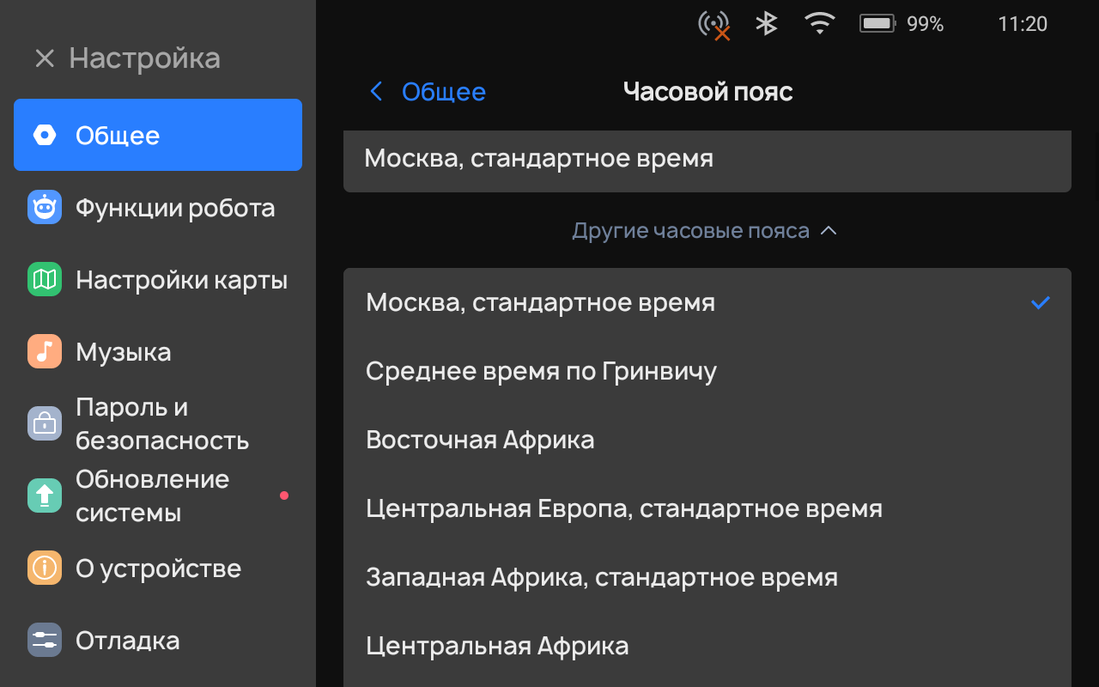The image size is (1099, 687).
Task: Close the Настройка settings panel
Action: pos(45,58)
